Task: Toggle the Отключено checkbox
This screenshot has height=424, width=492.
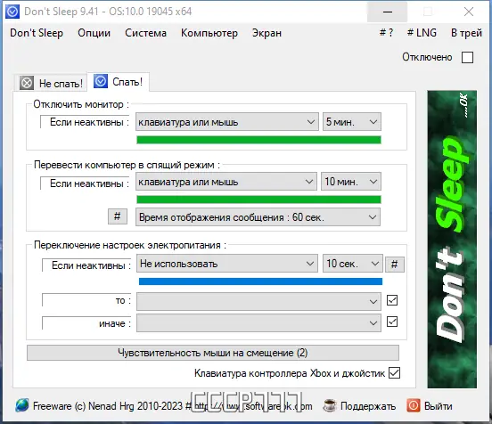Action: point(467,57)
